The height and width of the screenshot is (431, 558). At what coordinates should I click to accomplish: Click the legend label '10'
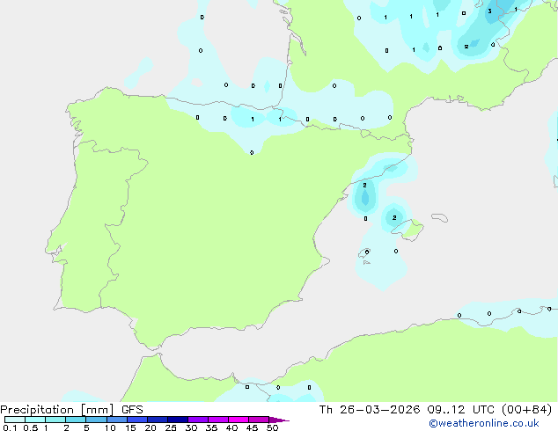[x=110, y=427]
